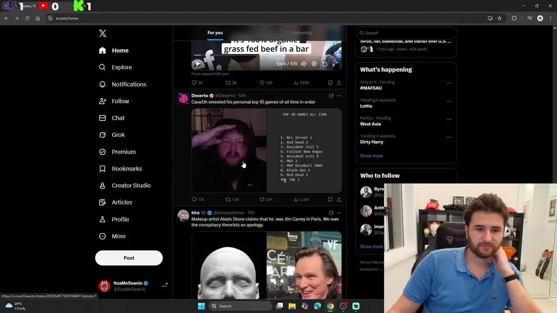Open the Articles sidebar item

pyautogui.click(x=115, y=202)
